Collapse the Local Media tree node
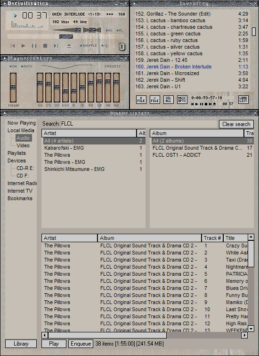The width and height of the screenshot is (259, 356). [x=21, y=130]
